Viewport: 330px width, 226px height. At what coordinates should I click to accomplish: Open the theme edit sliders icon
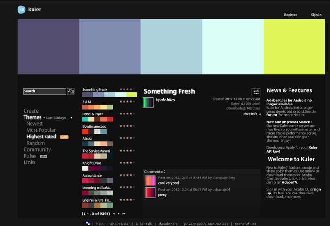(x=256, y=92)
